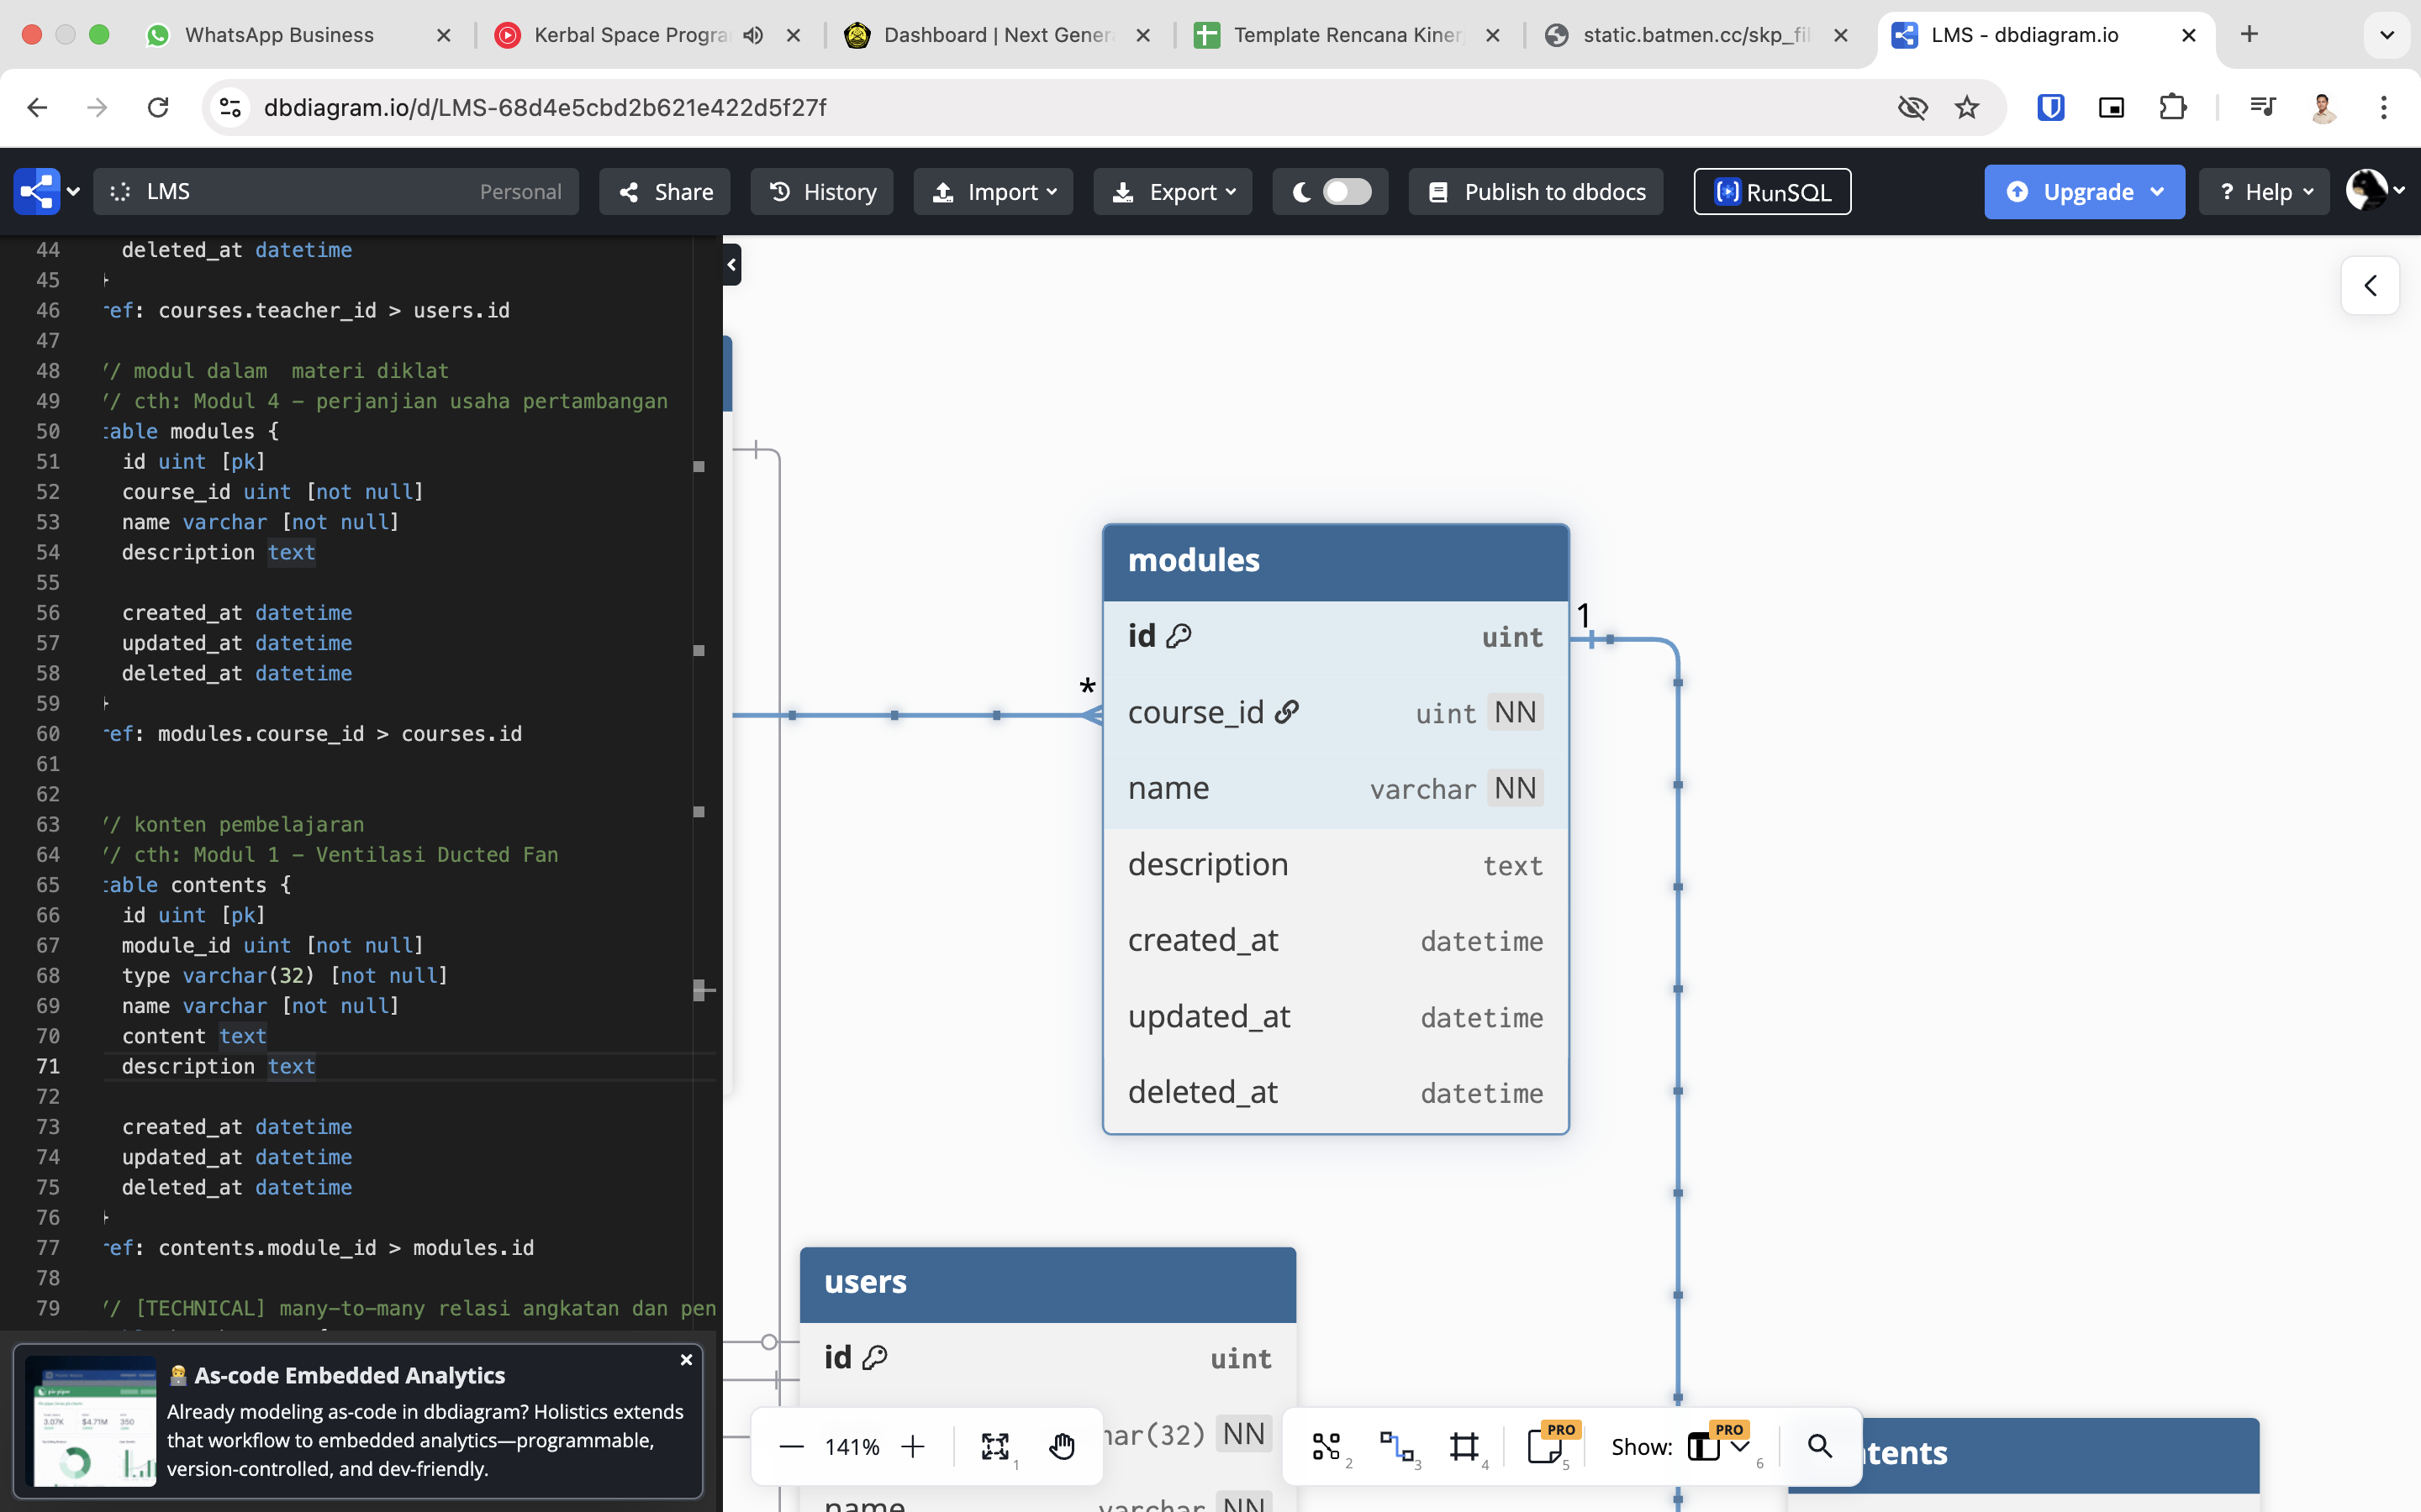Switch to the WhatsApp Business tab
Viewport: 2421px width, 1512px height.
tap(279, 35)
